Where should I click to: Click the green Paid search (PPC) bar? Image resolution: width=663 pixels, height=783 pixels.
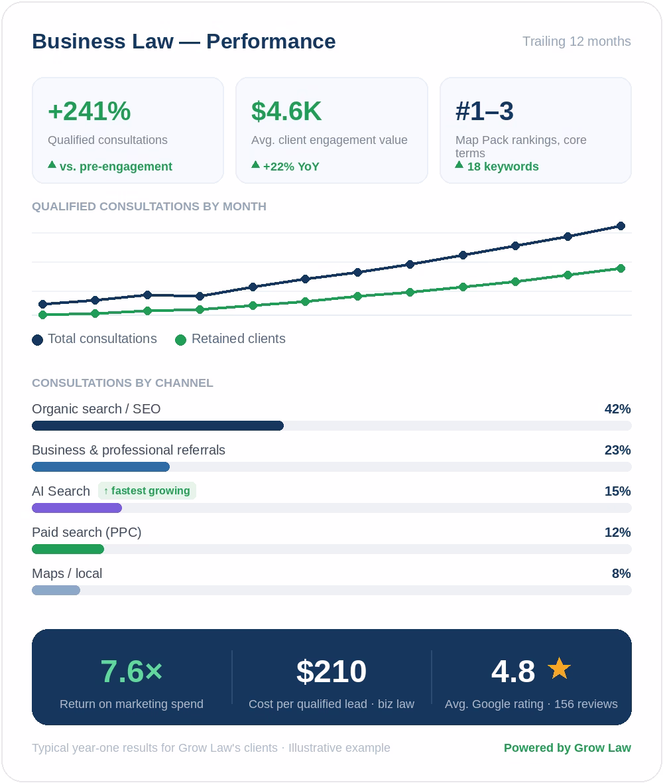[x=68, y=549]
